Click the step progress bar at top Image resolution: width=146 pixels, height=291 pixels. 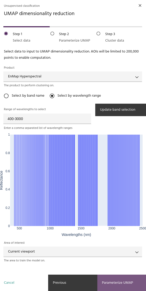73,27
